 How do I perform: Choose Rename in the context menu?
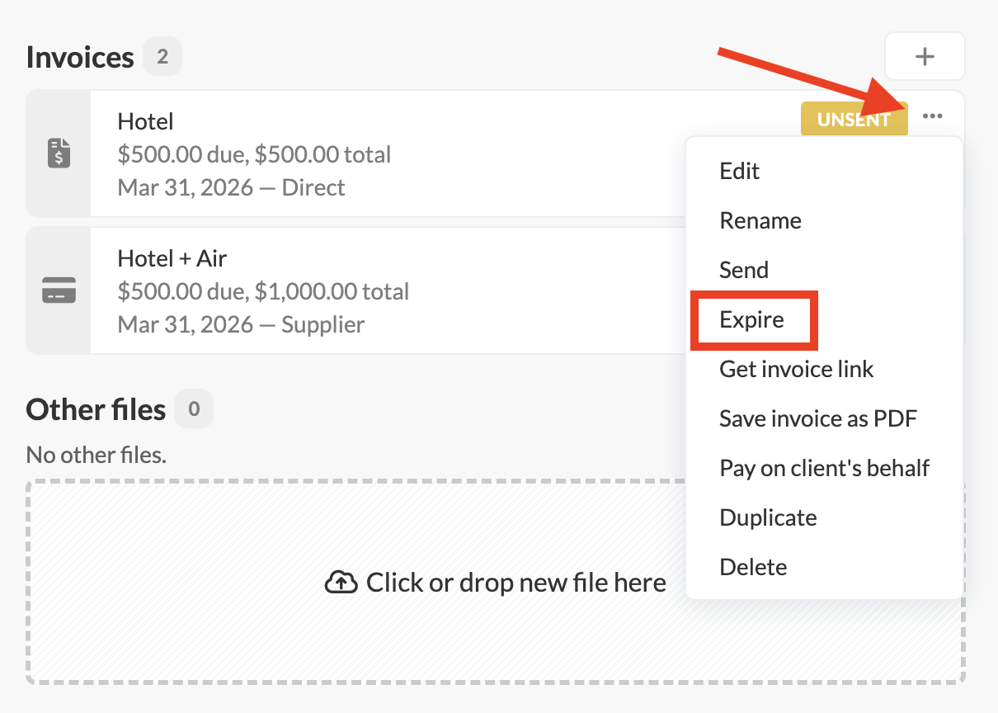pyautogui.click(x=760, y=220)
